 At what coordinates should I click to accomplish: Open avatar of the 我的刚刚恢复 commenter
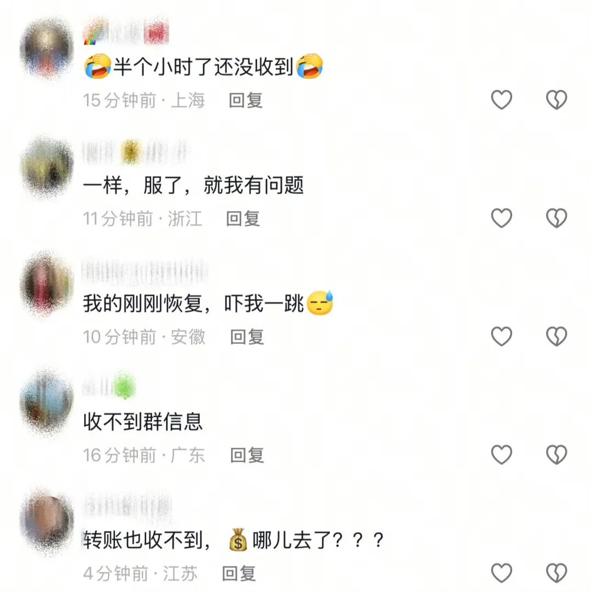(47, 285)
